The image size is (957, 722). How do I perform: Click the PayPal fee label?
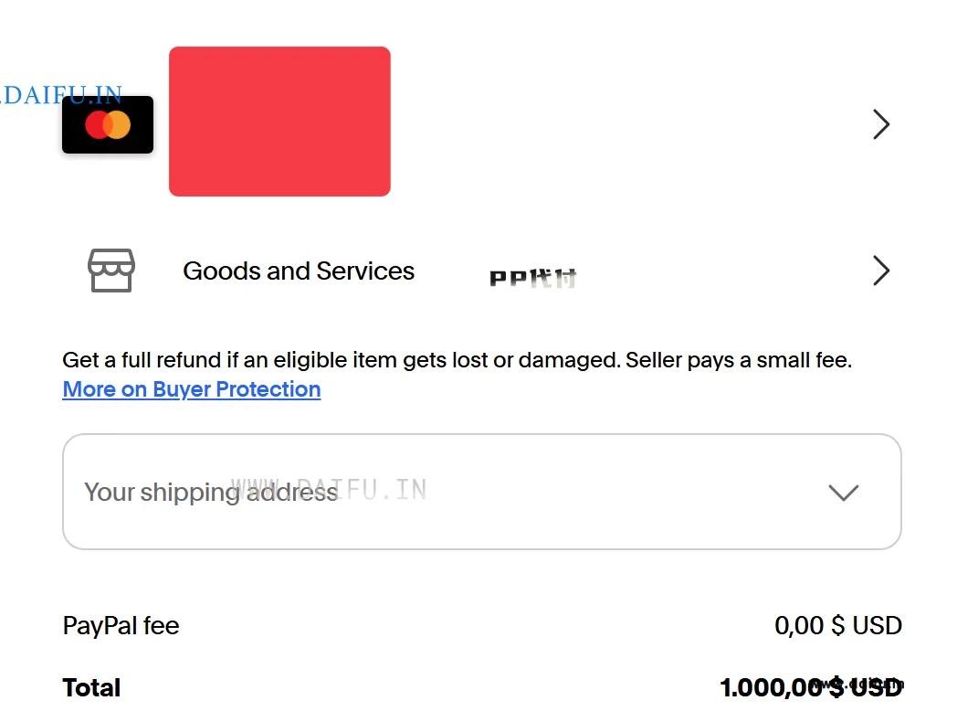(121, 625)
